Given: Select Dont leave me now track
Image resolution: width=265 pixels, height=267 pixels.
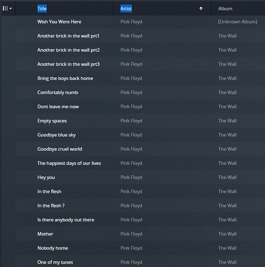Looking at the screenshot, I should coord(58,106).
